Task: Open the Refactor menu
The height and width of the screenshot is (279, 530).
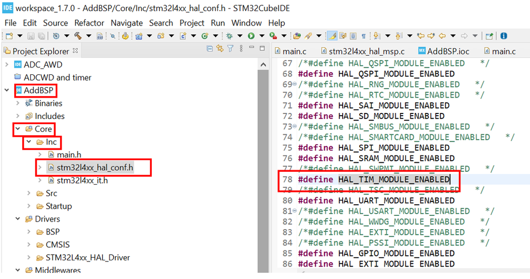Action: (89, 23)
